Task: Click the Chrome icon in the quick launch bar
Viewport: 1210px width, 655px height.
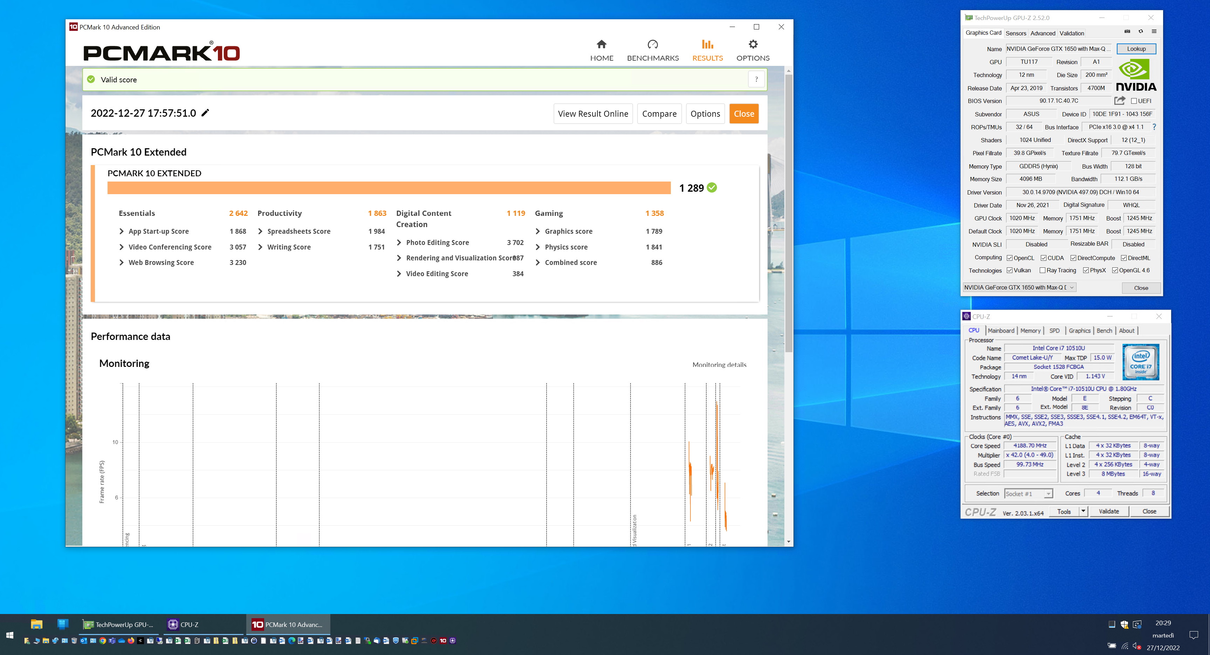Action: click(102, 640)
